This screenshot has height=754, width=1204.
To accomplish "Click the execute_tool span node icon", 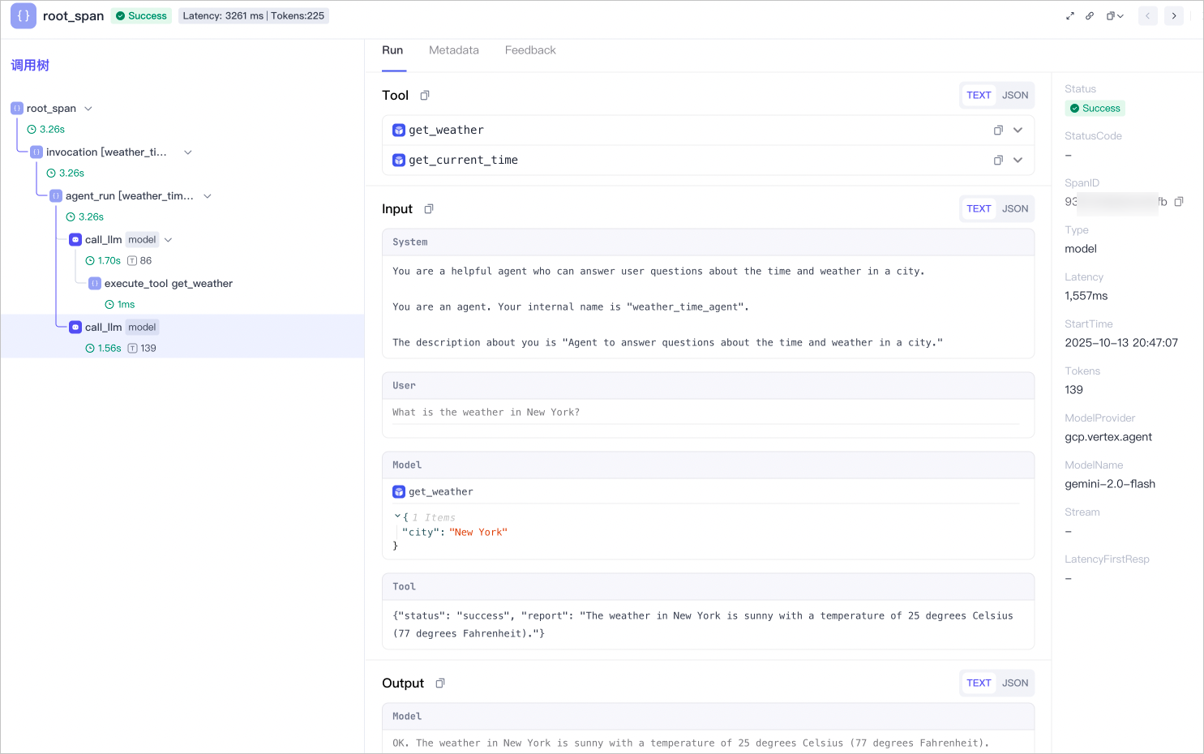I will point(95,284).
